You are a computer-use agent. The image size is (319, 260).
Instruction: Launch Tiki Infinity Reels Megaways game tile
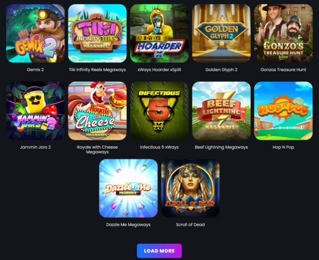coord(97,33)
